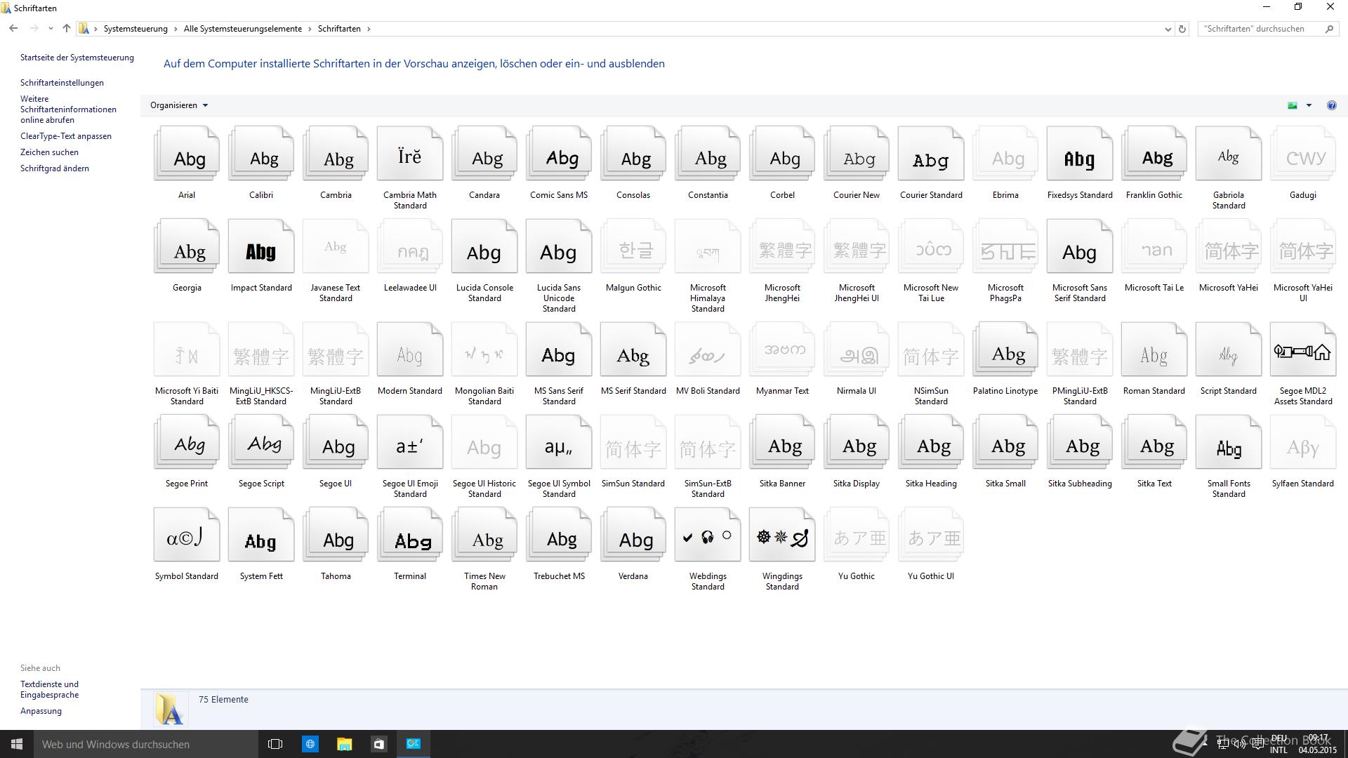The image size is (1348, 758).
Task: Expand the view options dropdown arrow
Action: click(x=1309, y=105)
